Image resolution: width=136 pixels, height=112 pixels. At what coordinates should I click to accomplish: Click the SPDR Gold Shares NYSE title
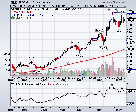[x=34, y=2]
